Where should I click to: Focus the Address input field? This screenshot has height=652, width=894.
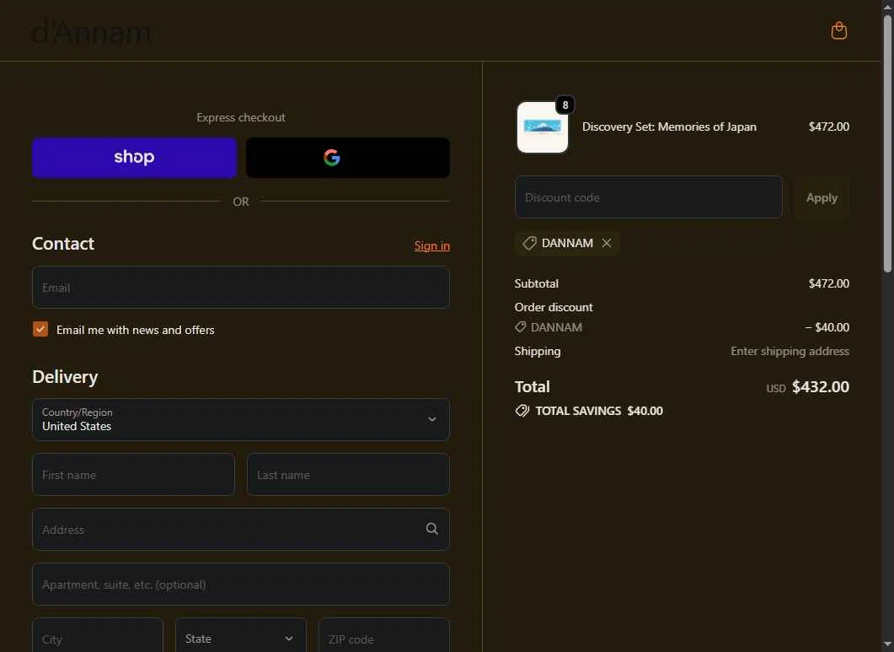[x=241, y=529]
